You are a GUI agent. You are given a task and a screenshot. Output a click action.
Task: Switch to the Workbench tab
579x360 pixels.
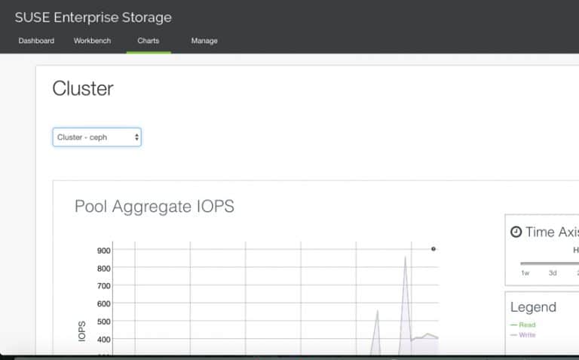click(92, 41)
